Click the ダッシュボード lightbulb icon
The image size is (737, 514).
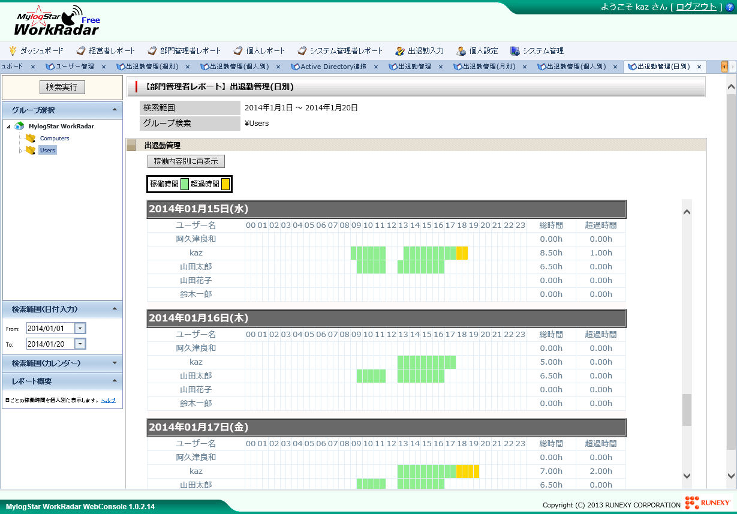tap(13, 51)
